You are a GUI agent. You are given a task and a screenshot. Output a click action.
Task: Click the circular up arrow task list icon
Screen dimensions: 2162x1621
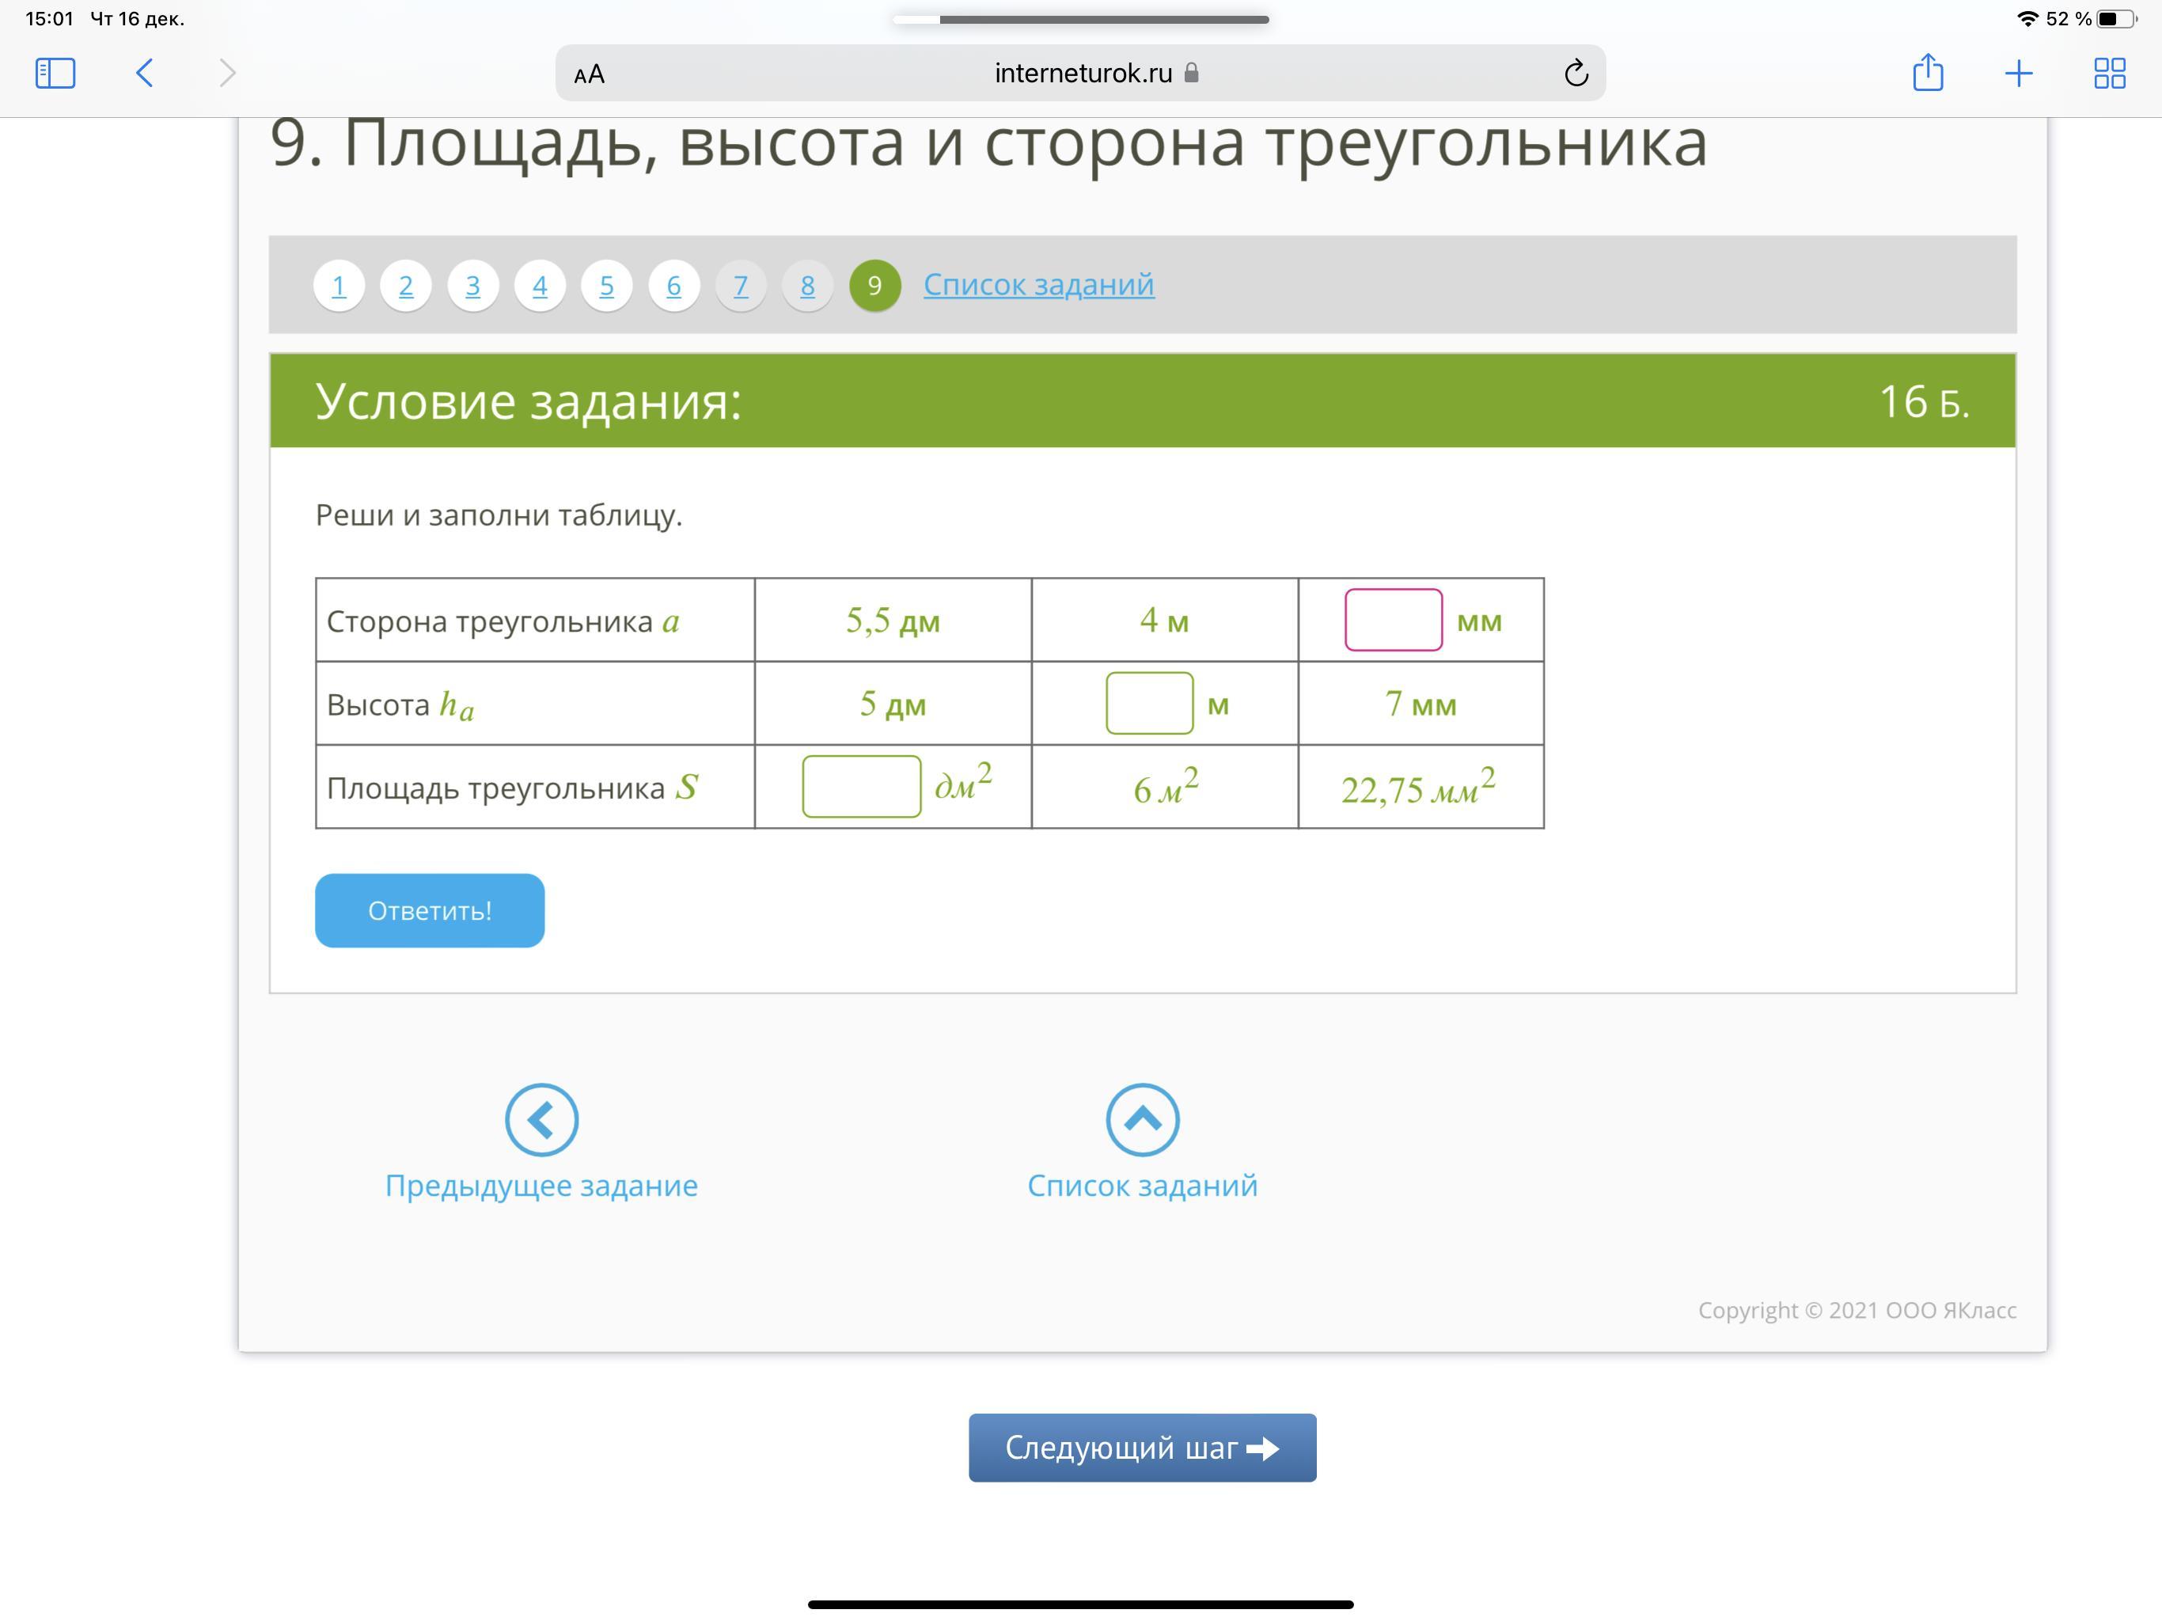(x=1142, y=1119)
